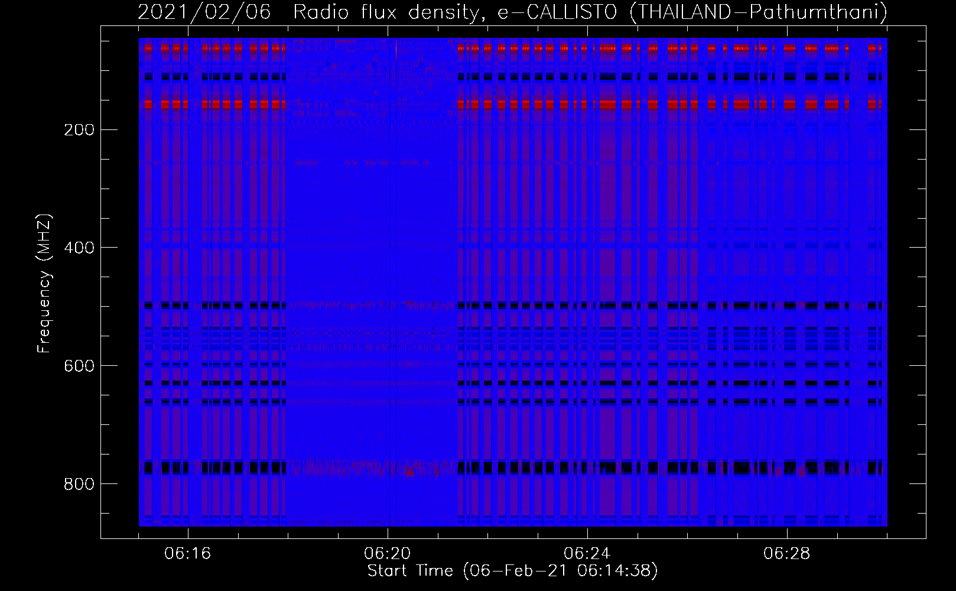Click the 200 frequency tick label
Viewport: 956px width, 591px height.
(x=78, y=129)
